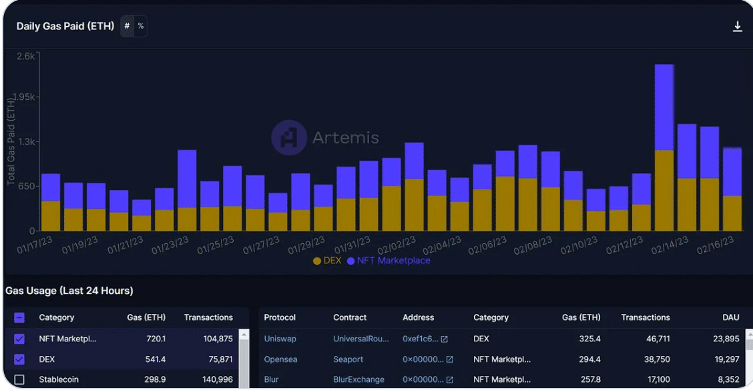The width and height of the screenshot is (753, 392).
Task: Click the select-all checkbox in category header
Action: click(19, 317)
